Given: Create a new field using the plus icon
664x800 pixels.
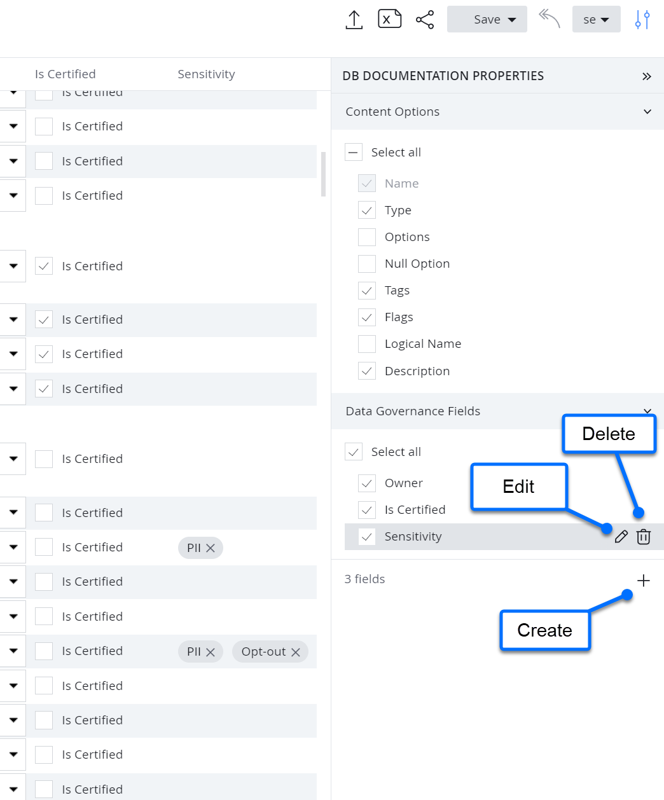Looking at the screenshot, I should click(644, 580).
